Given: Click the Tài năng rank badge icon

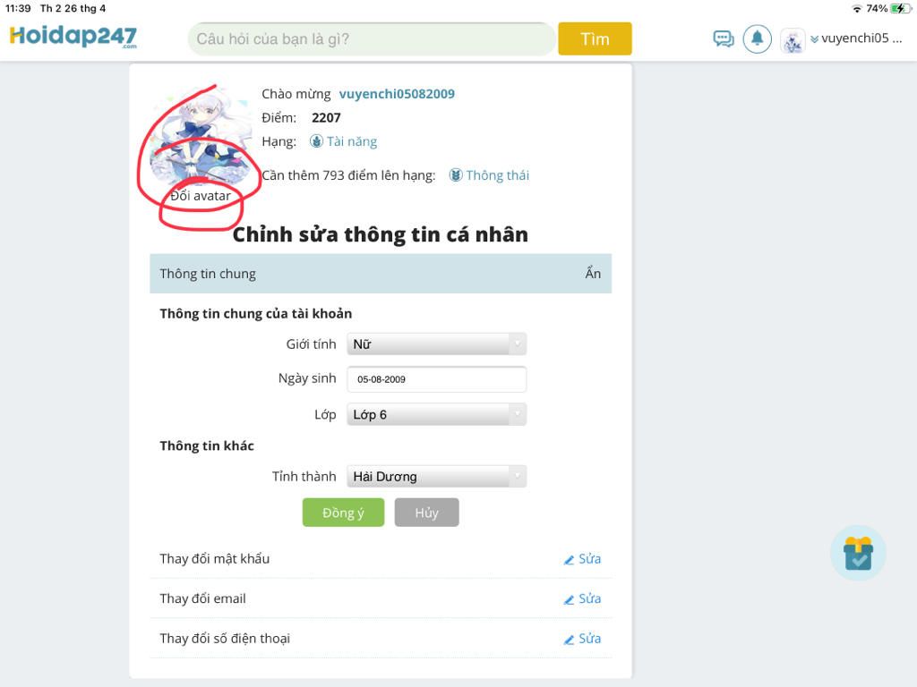Looking at the screenshot, I should [316, 141].
